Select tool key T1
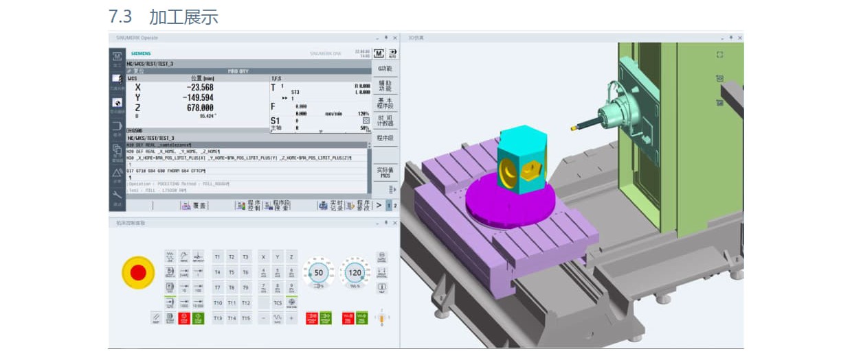852x360 pixels. click(217, 256)
